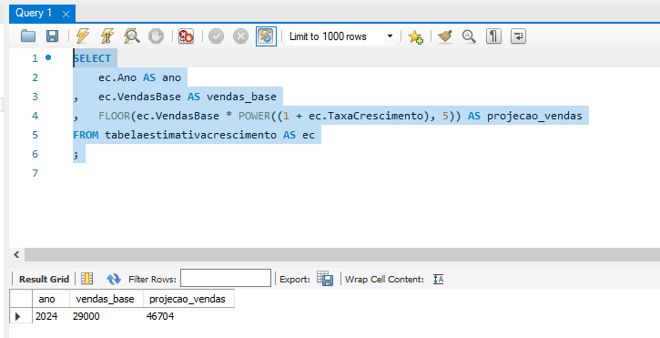Select the cell with value 29000

(107, 316)
